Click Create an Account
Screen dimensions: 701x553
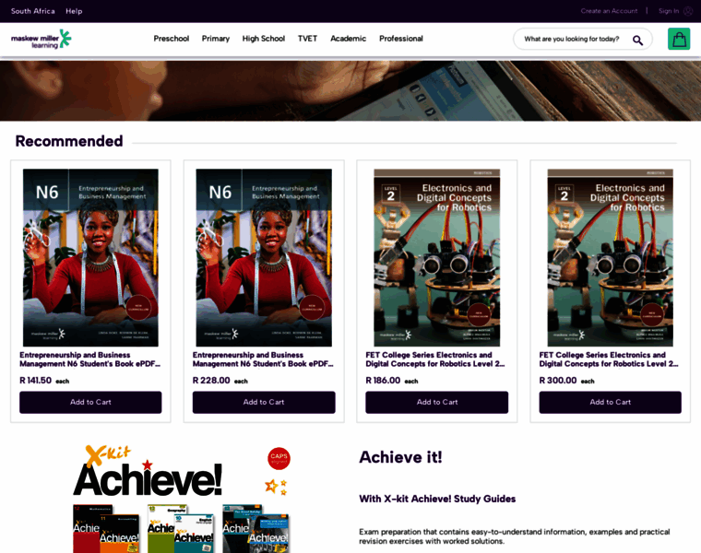click(609, 11)
